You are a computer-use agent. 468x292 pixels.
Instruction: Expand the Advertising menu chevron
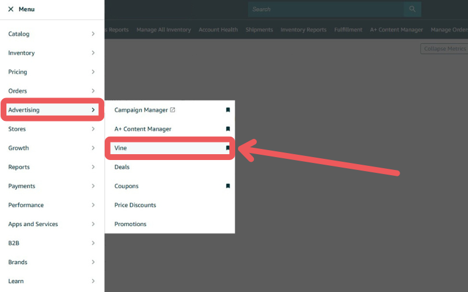tap(93, 110)
